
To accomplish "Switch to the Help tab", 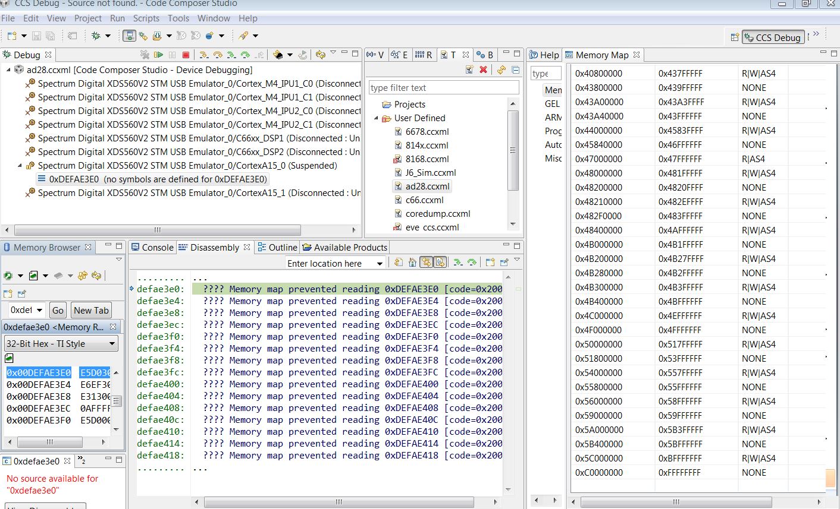I will [x=544, y=55].
